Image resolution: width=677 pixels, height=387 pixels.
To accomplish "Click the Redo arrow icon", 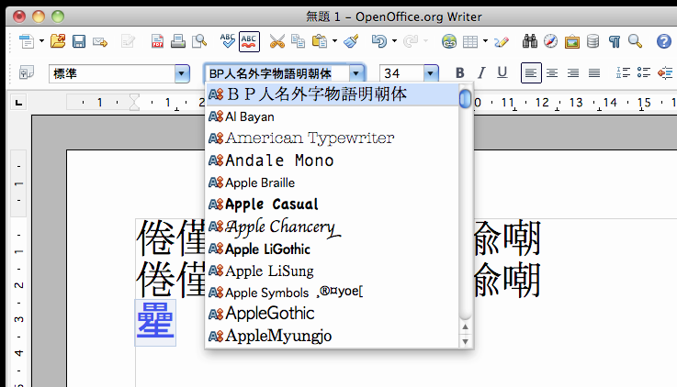I will [x=411, y=41].
